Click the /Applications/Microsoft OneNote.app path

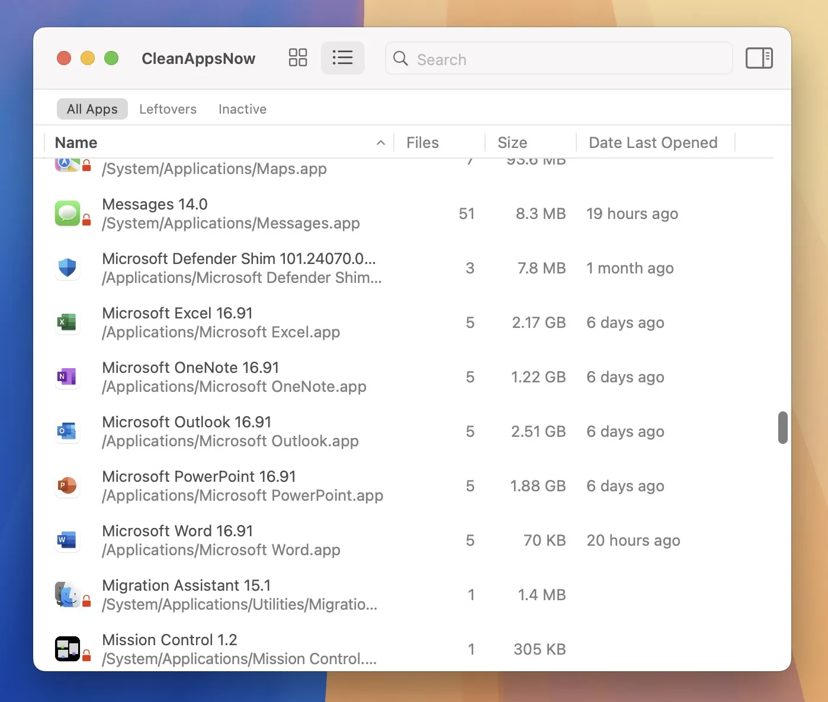[234, 387]
